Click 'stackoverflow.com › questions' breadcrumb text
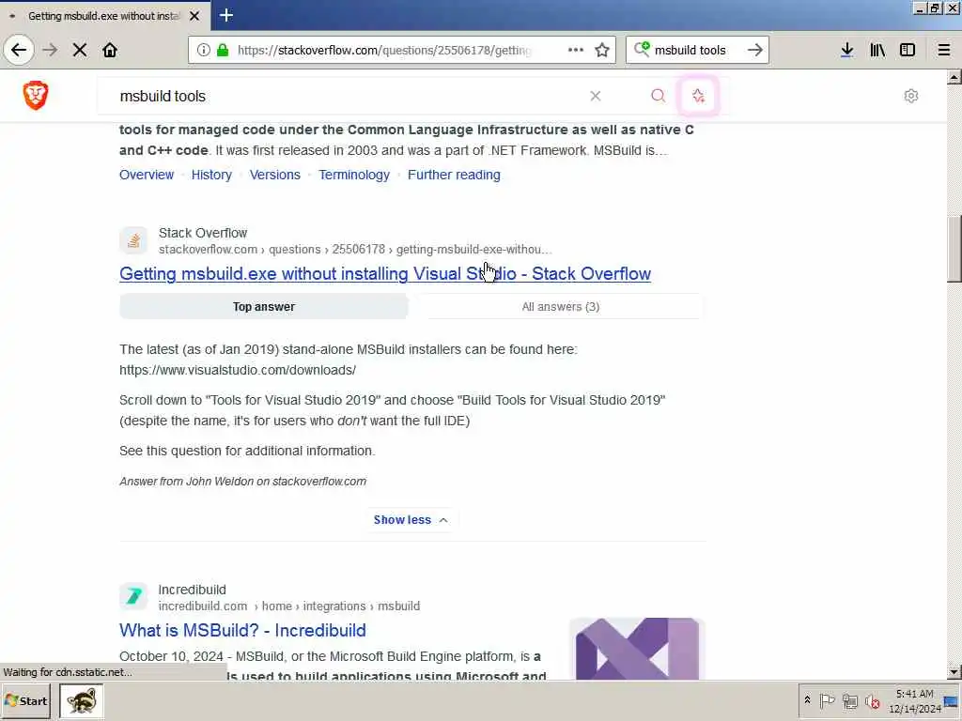Viewport: 962px width, 721px height. 240,250
